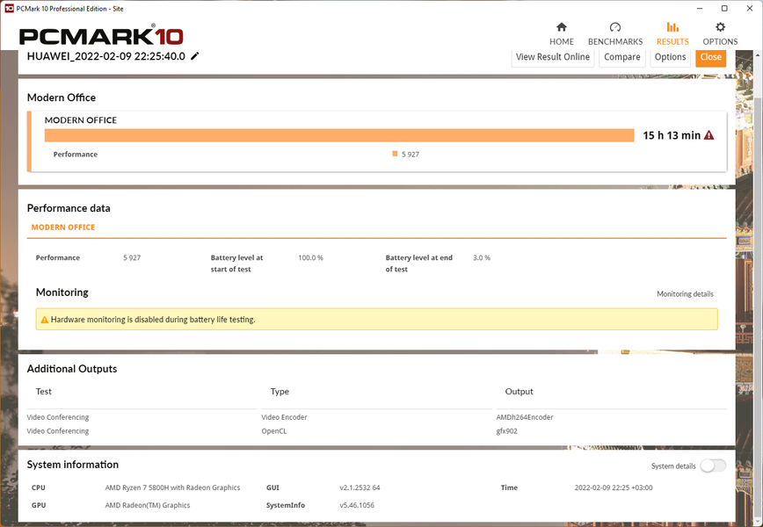Image resolution: width=763 pixels, height=527 pixels.
Task: Click the Compare button
Action: [621, 57]
